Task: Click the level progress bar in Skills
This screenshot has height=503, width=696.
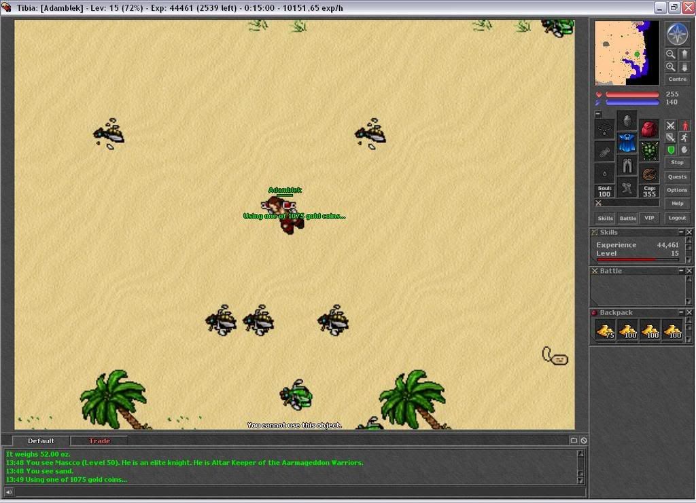Action: coord(638,260)
